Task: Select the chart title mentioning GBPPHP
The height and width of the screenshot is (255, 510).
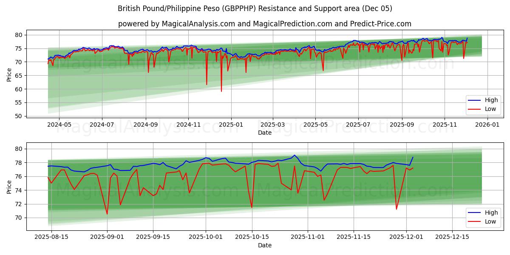Action: pos(255,8)
